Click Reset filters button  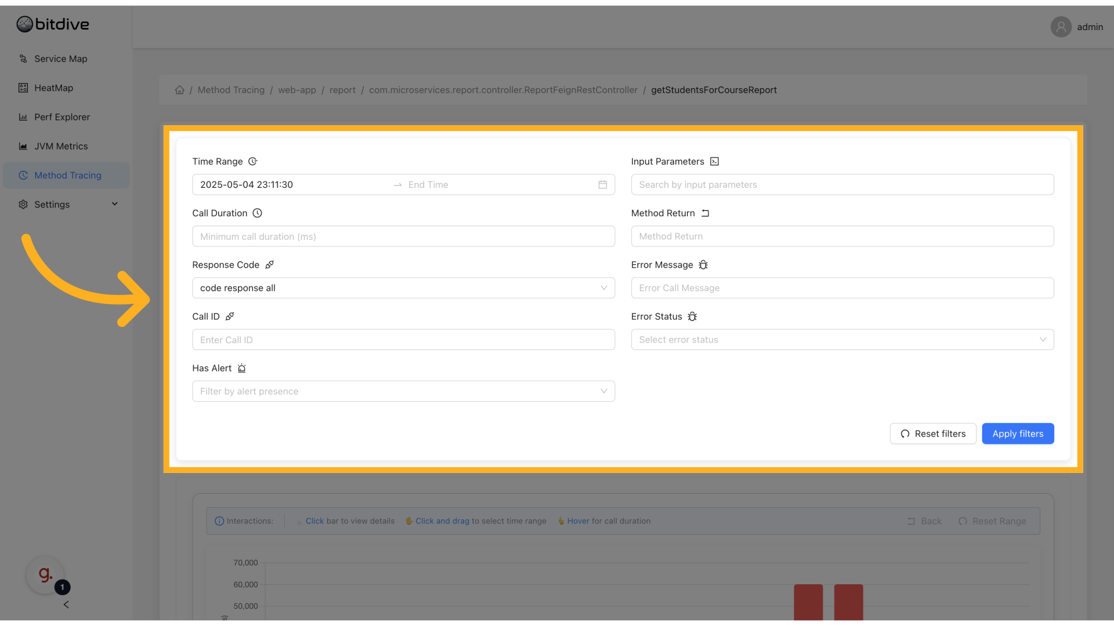click(933, 434)
